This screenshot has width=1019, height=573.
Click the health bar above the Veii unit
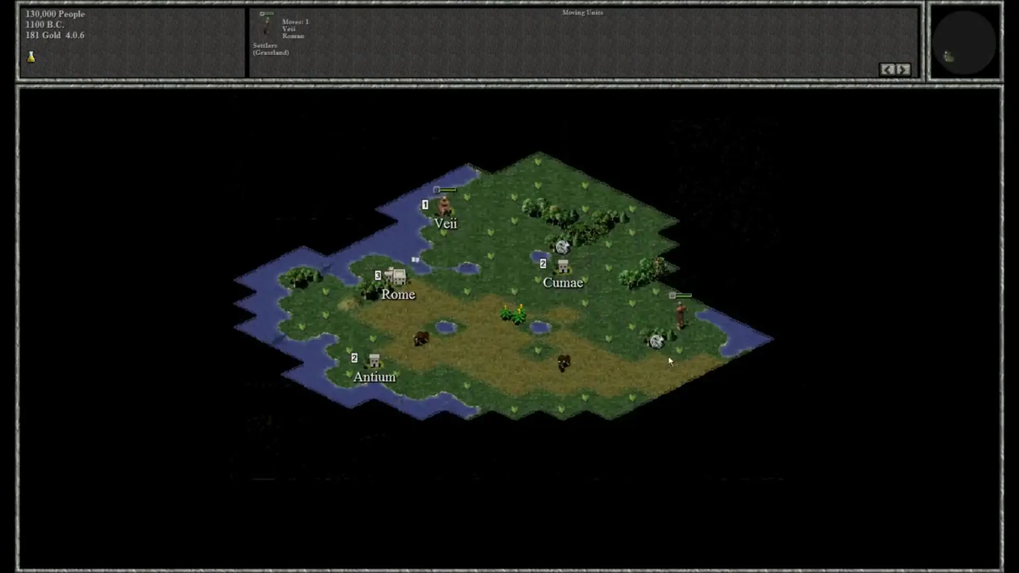pos(445,190)
